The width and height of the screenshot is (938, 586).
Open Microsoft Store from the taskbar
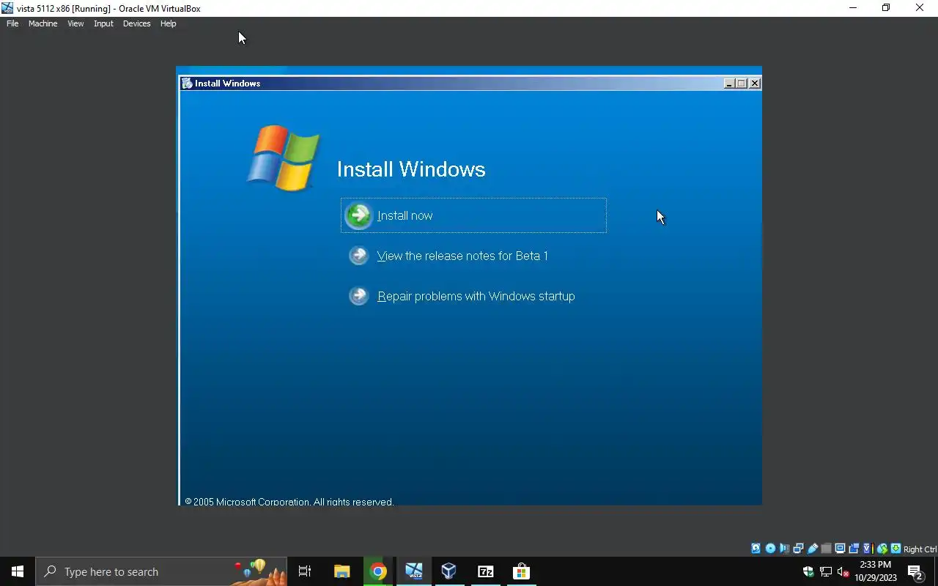521,571
